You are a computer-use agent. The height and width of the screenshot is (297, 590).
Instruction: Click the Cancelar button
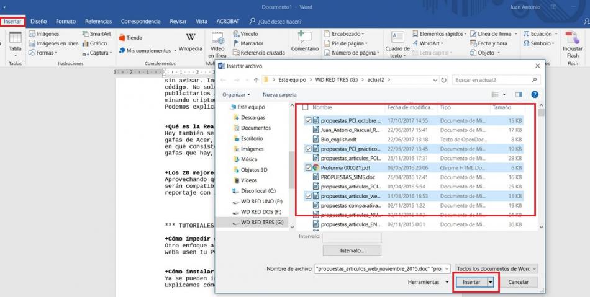coord(518,282)
